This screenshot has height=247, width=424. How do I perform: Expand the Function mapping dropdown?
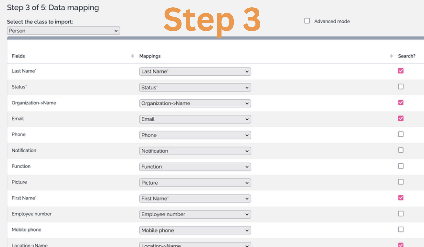(x=195, y=167)
